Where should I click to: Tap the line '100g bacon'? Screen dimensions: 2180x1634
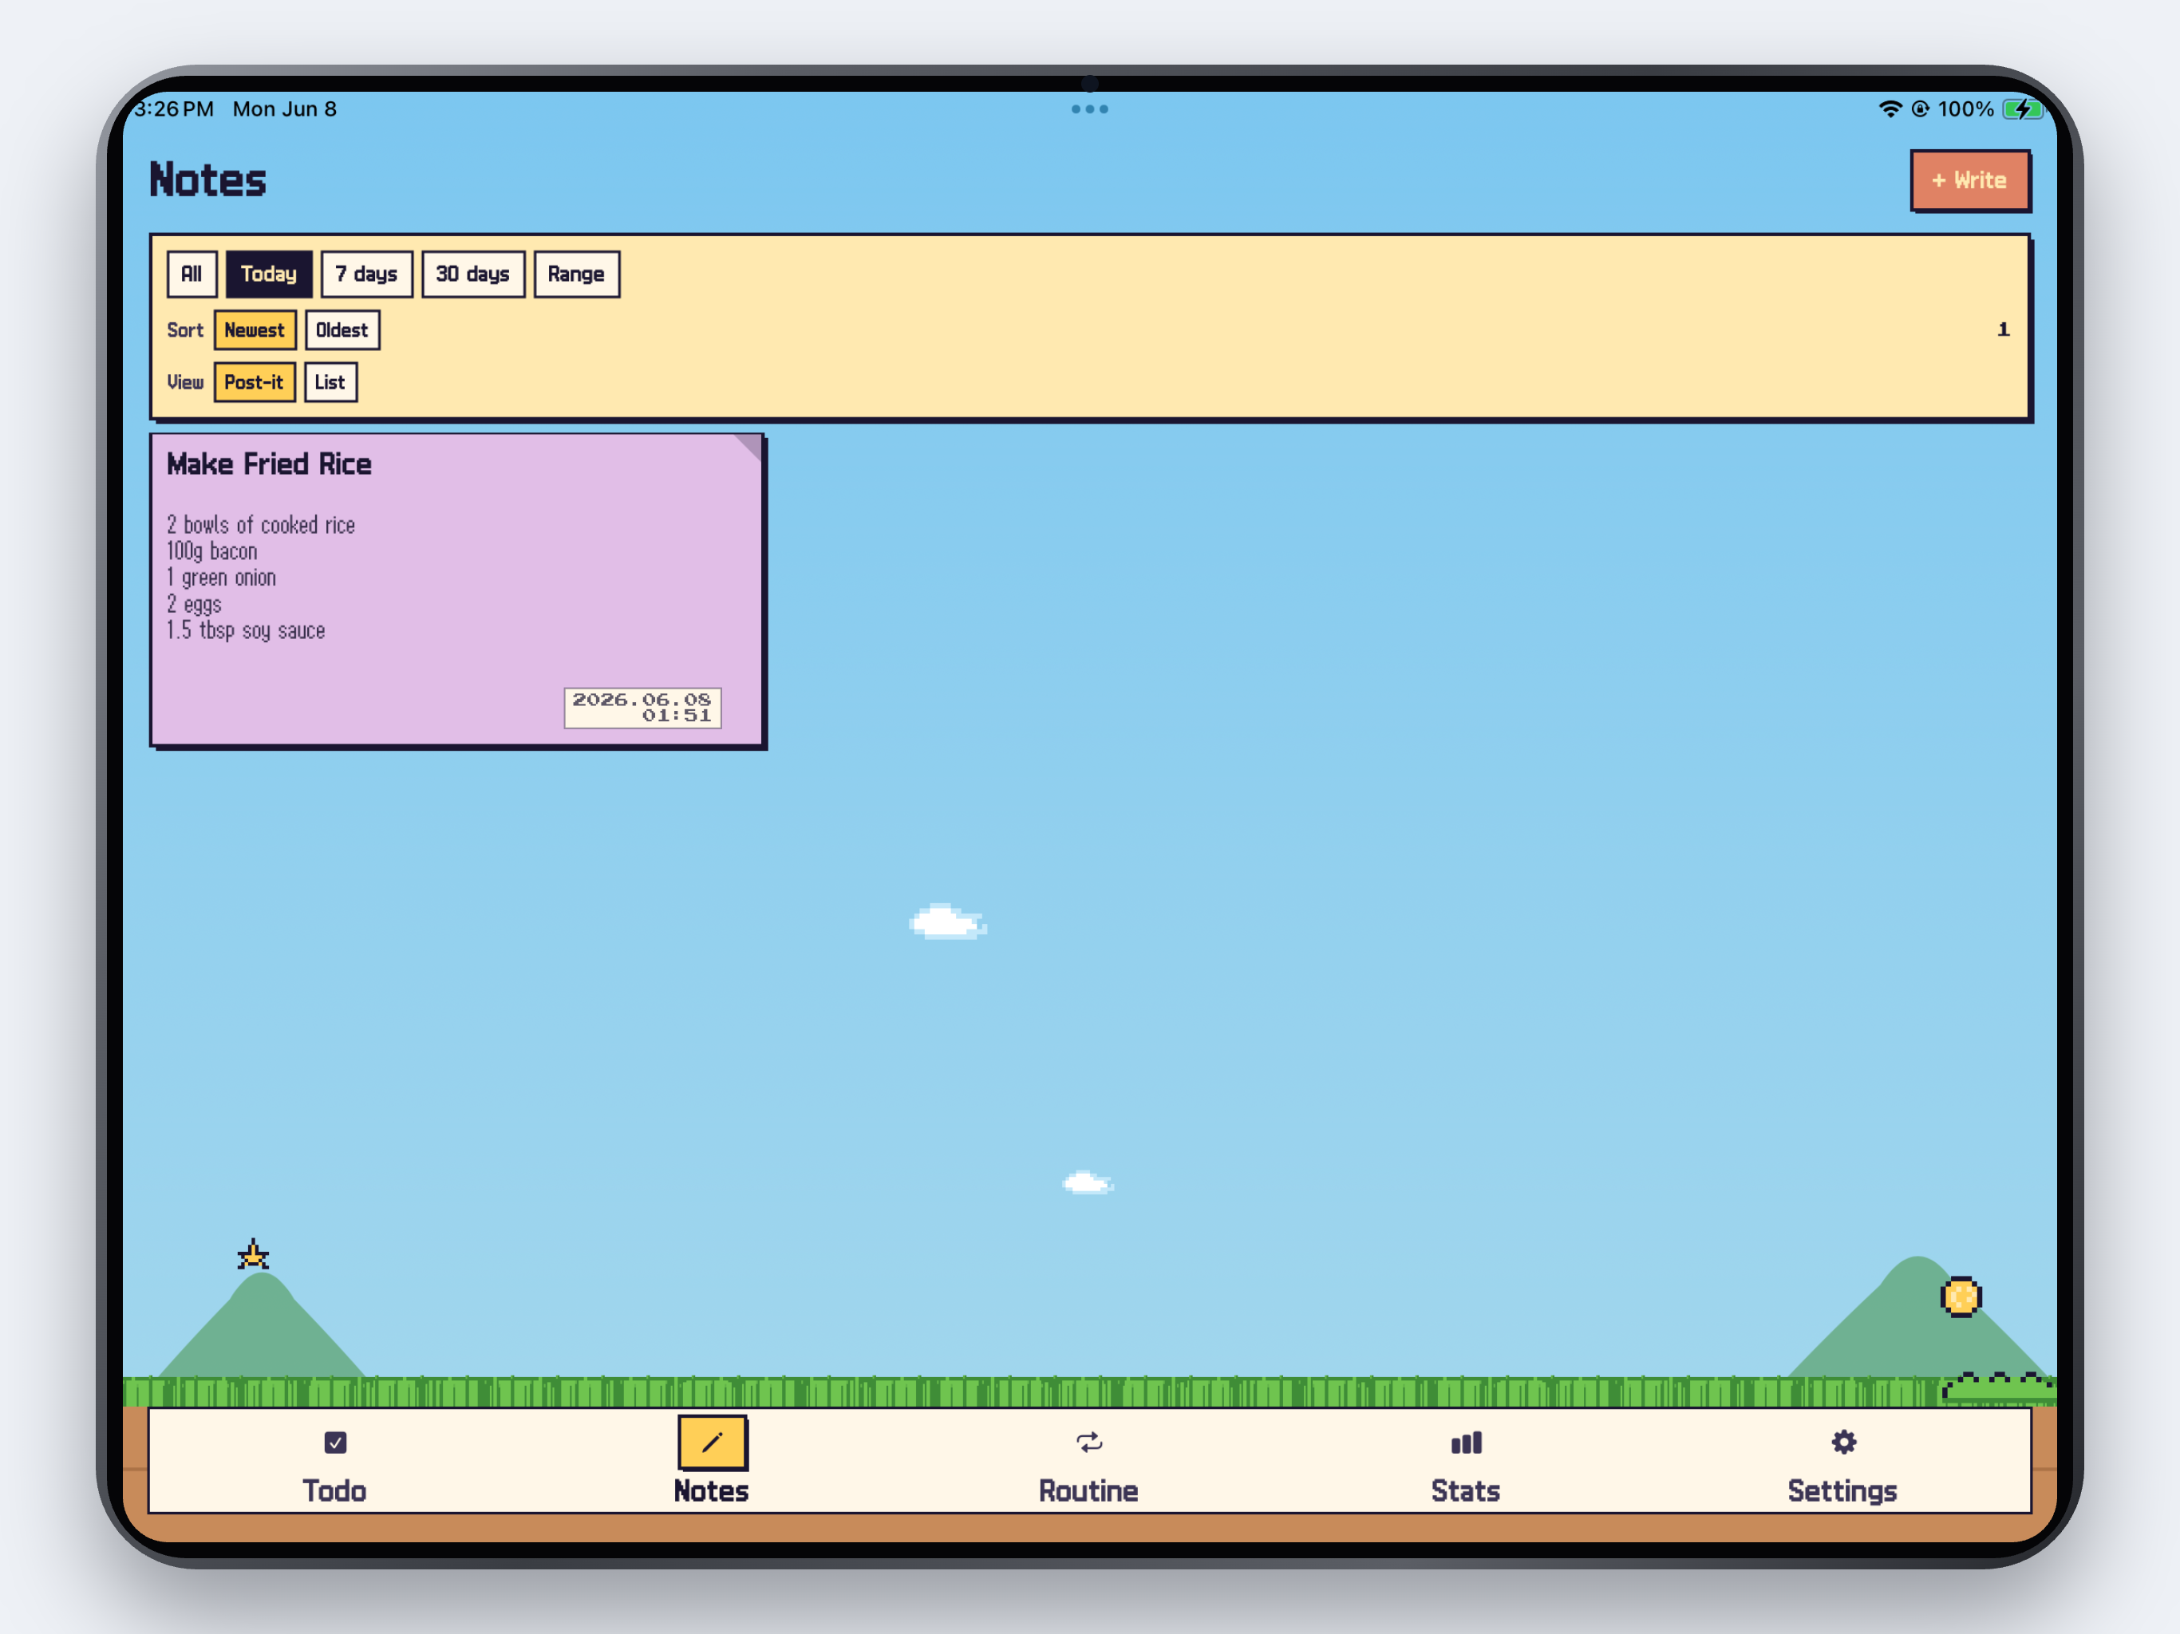pyautogui.click(x=212, y=552)
